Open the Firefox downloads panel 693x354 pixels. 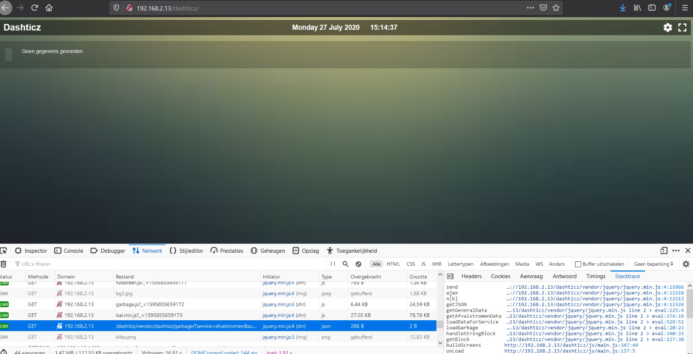[x=623, y=8]
